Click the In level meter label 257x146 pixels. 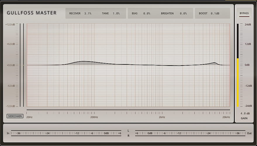8,133
